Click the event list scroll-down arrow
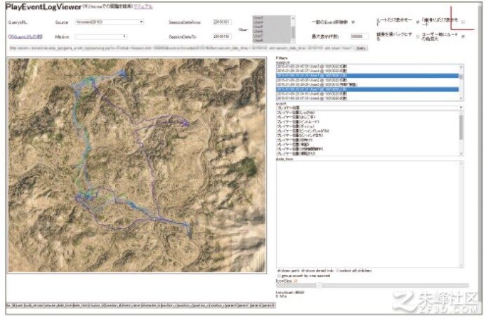The width and height of the screenshot is (486, 320). pos(461,154)
